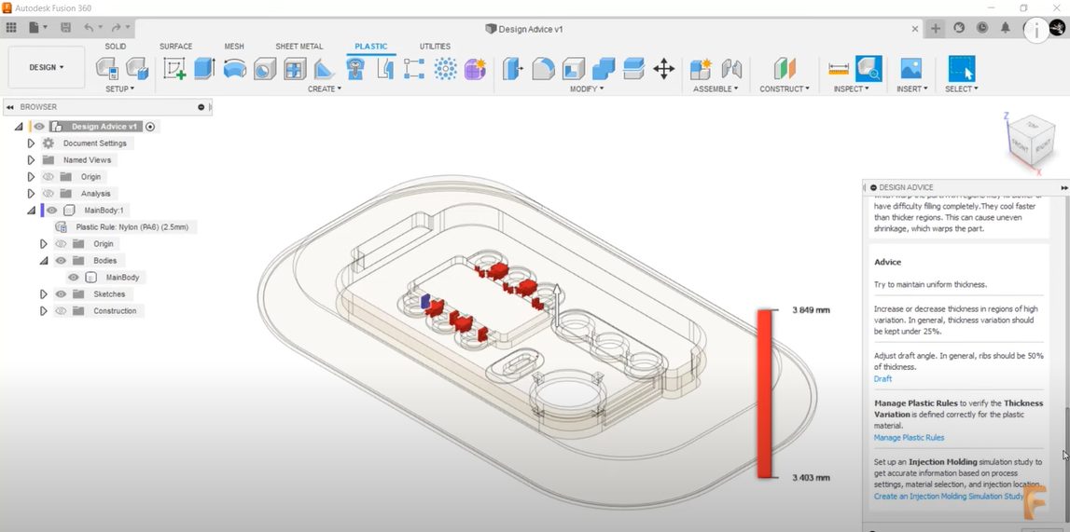Toggle visibility of the Construction folder

pos(61,311)
